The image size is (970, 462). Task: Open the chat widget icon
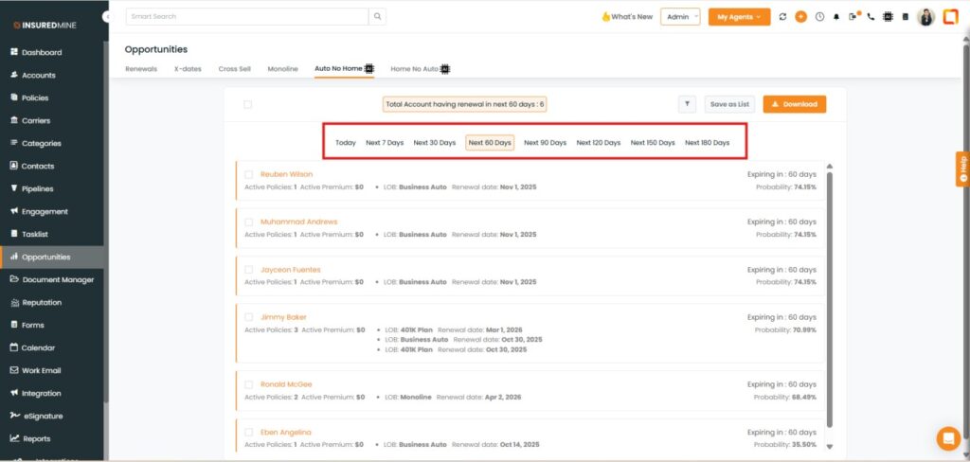[947, 438]
